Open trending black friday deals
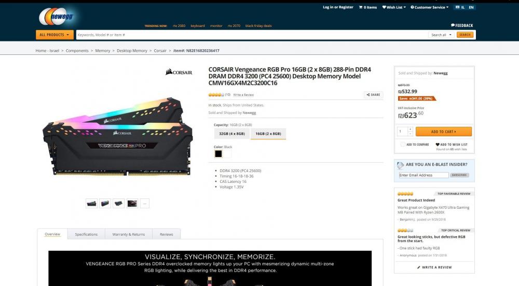The image size is (519, 286). tap(258, 26)
